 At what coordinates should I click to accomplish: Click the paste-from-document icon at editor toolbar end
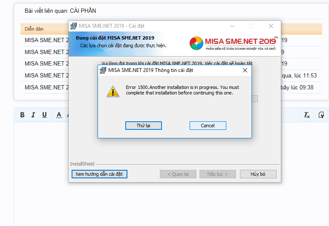tap(321, 115)
